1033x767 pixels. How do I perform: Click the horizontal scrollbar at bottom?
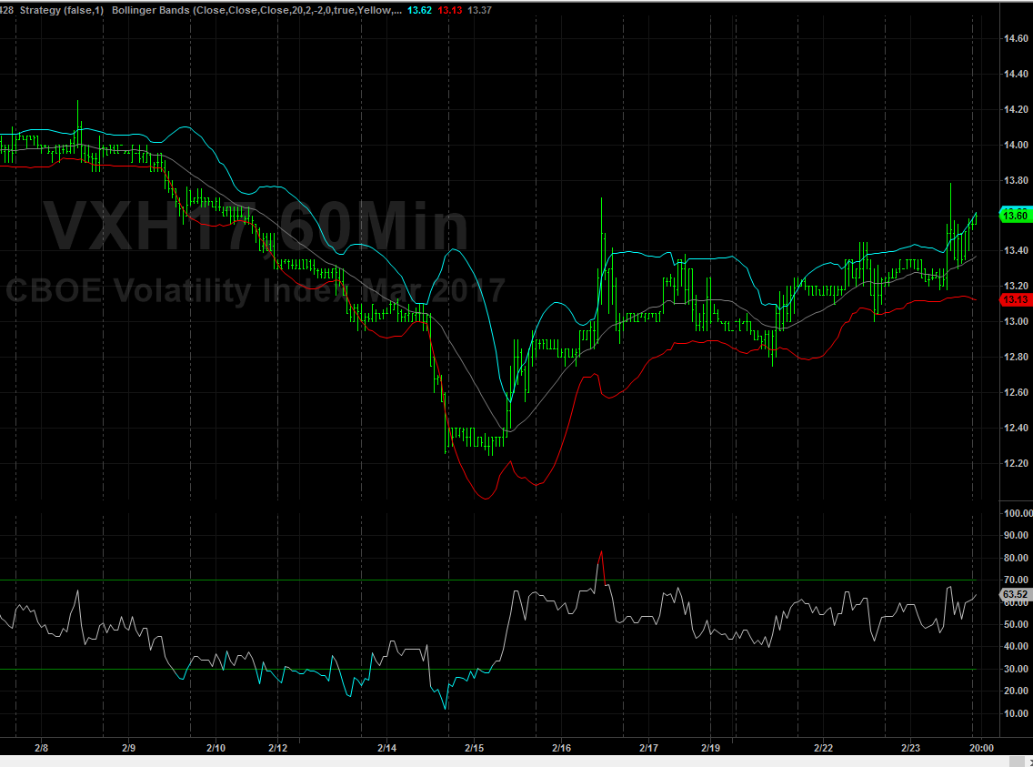click(x=509, y=762)
